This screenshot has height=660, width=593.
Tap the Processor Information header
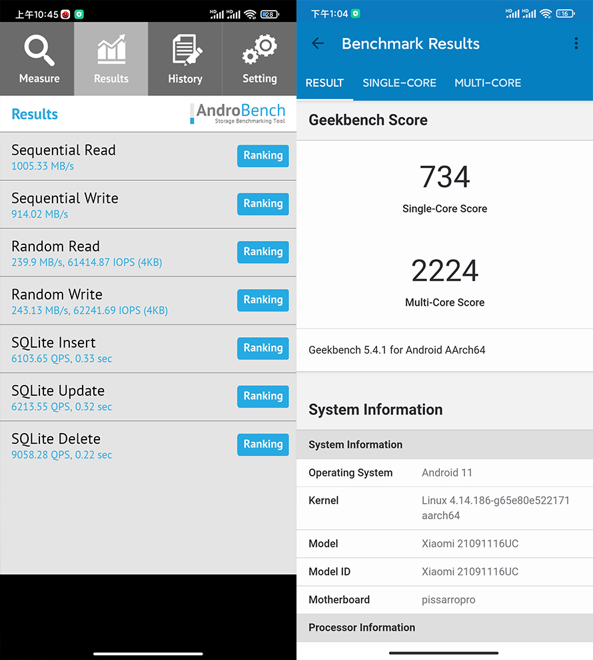(444, 627)
